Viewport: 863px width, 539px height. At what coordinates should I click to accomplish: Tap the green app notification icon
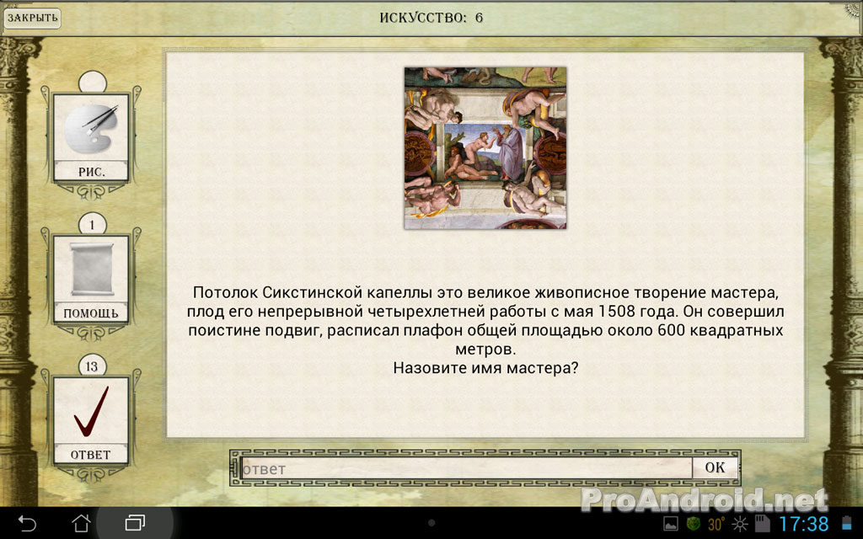694,524
